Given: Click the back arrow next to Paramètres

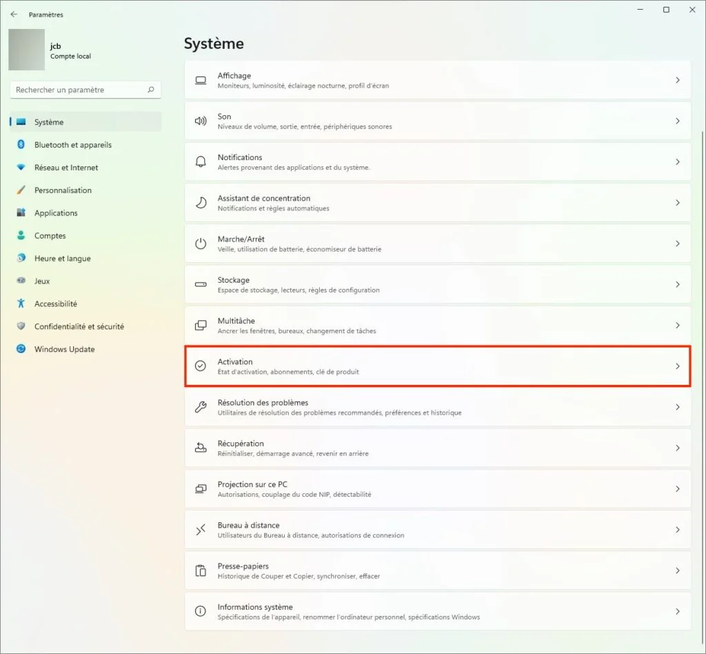Looking at the screenshot, I should [x=14, y=14].
